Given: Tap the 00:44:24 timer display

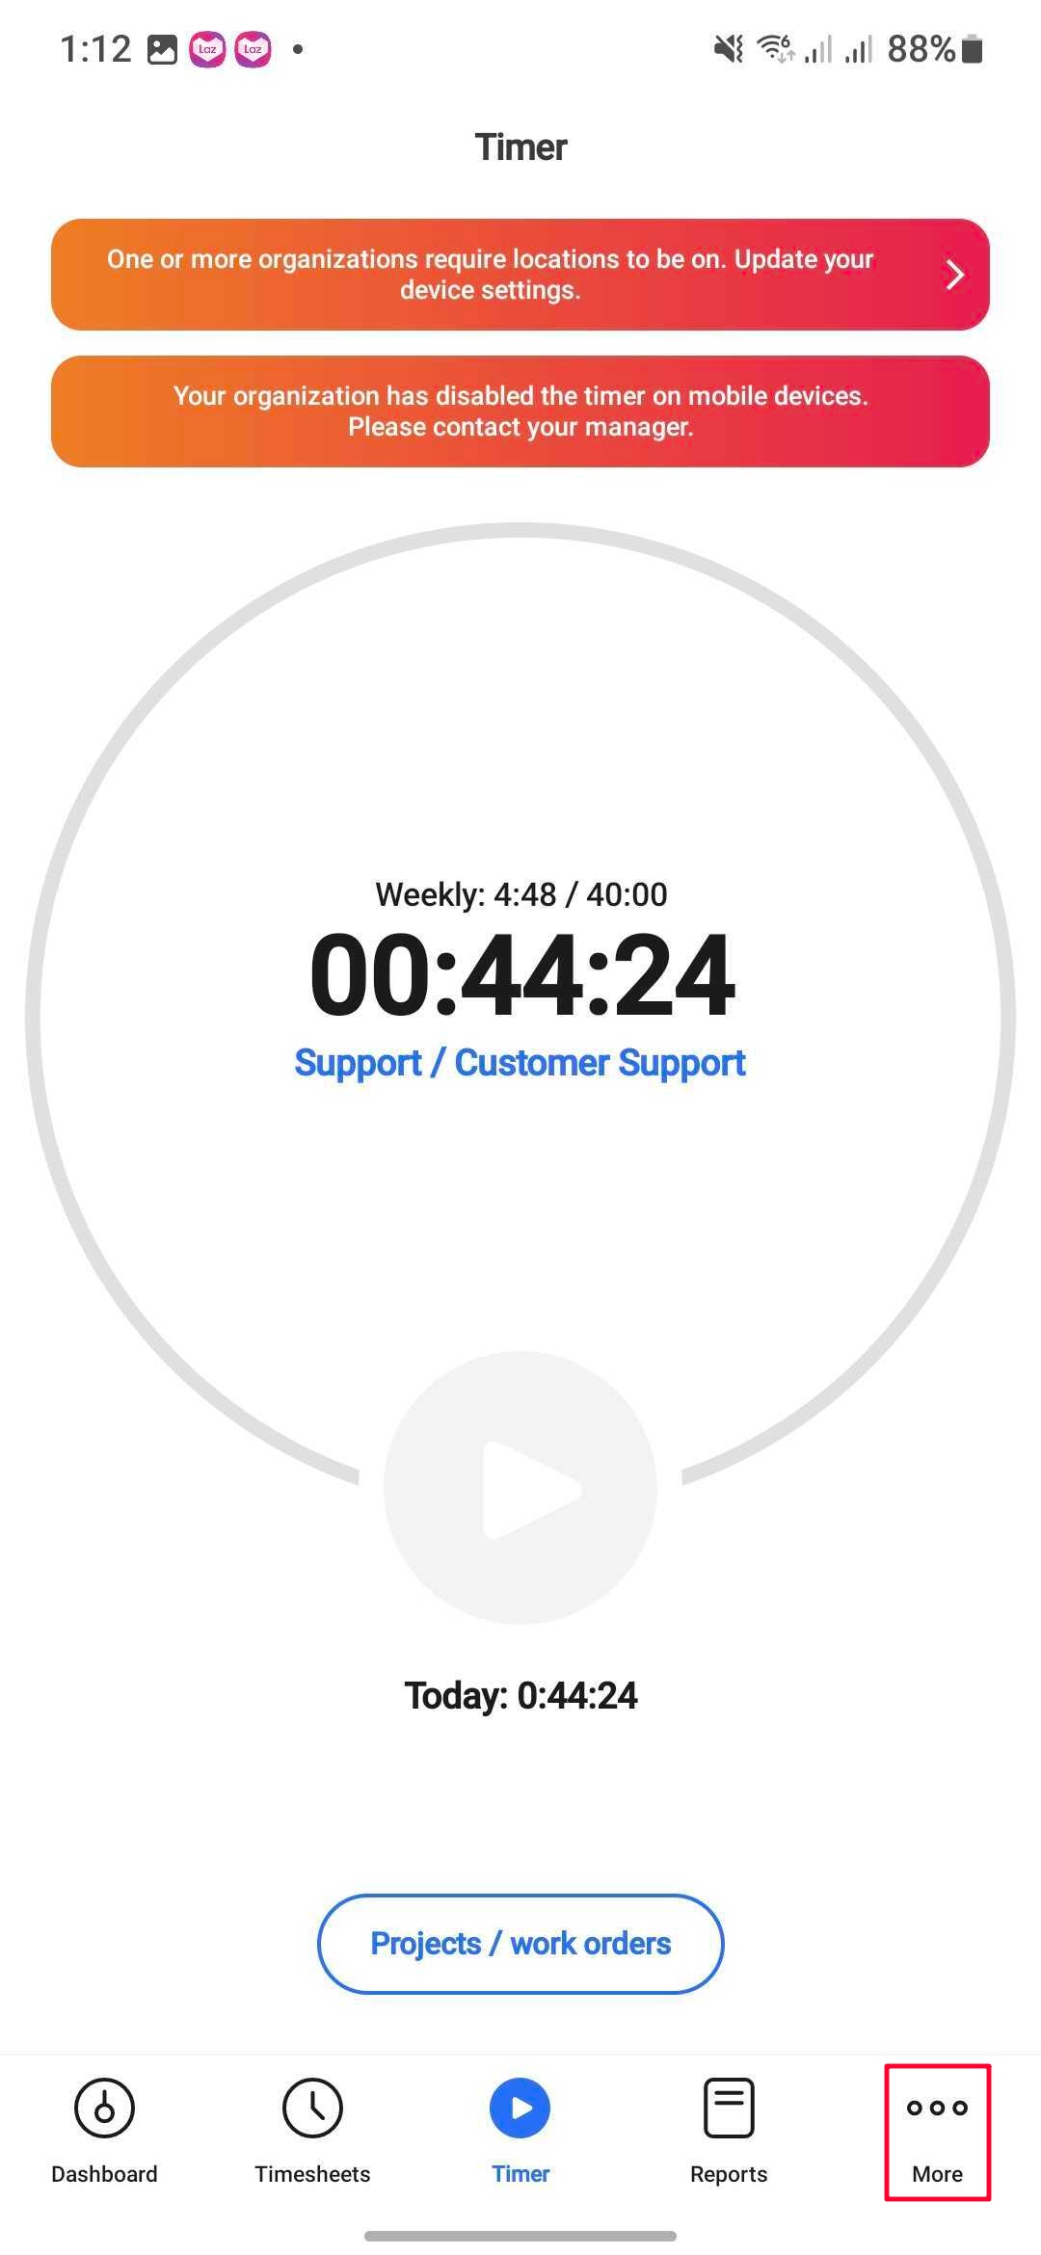Looking at the screenshot, I should coord(522,975).
